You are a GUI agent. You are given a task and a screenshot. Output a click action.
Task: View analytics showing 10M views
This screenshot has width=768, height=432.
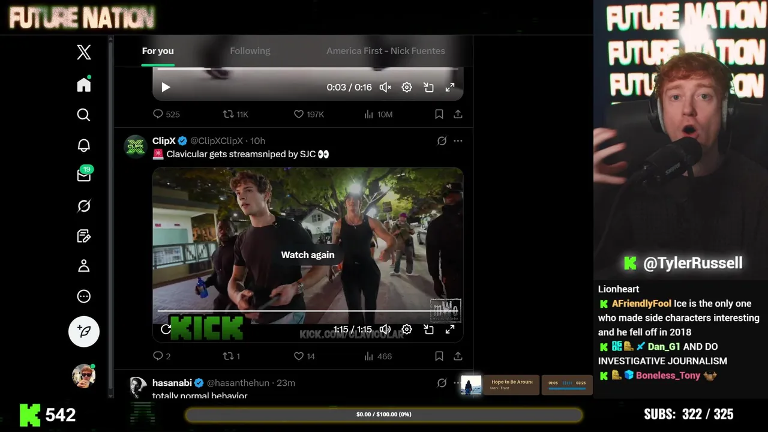coord(378,114)
